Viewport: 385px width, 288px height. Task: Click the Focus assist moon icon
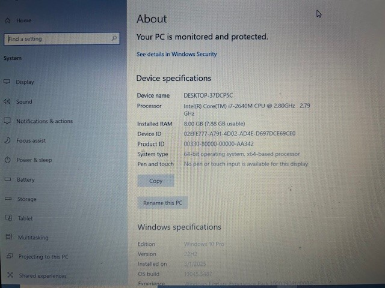pyautogui.click(x=7, y=140)
